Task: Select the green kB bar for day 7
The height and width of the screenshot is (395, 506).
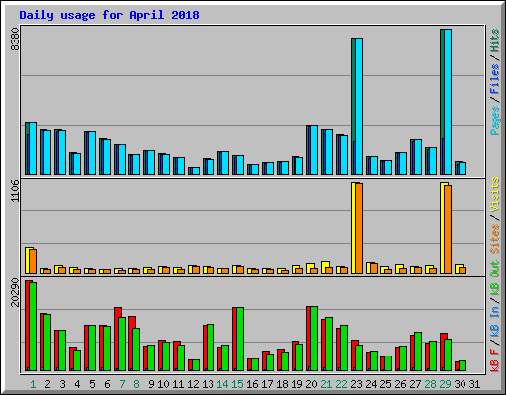Action: (x=122, y=345)
